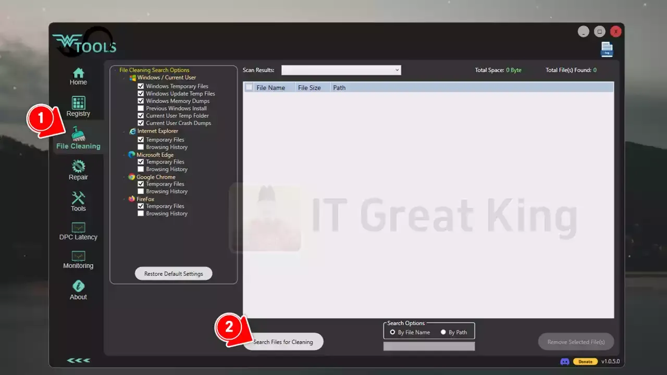667x375 pixels.
Task: Uncheck Windows Temporary Files
Action: [141, 86]
